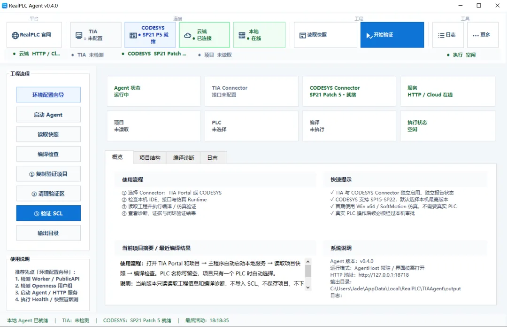This screenshot has width=507, height=327.
Task: Click status bar CODESYS: SP21 Patch 5 就绪
Action: pyautogui.click(x=137, y=320)
